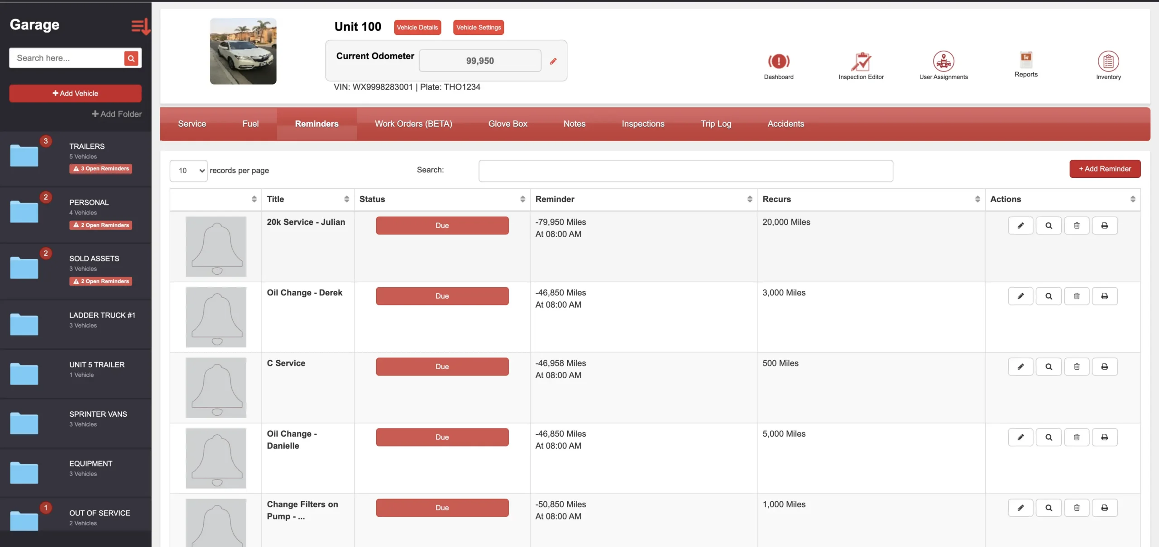Open the Dashboard alert icon

tap(778, 62)
